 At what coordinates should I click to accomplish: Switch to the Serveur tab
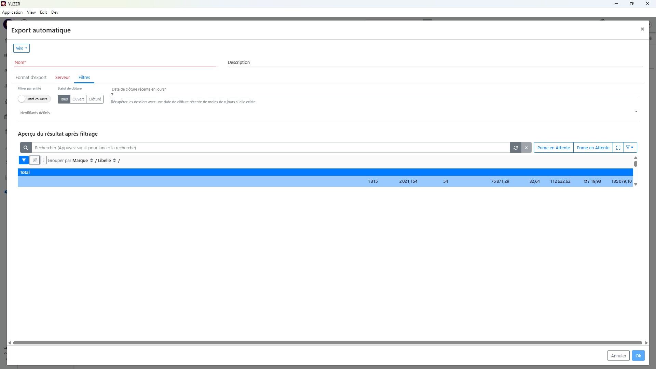62,78
